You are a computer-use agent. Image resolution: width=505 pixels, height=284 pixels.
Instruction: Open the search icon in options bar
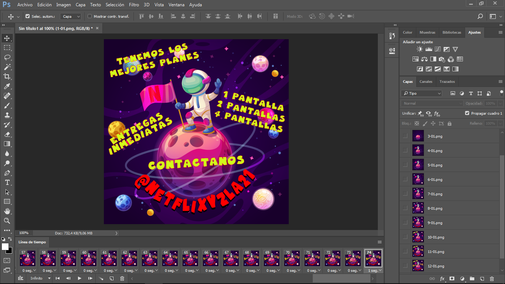click(480, 16)
